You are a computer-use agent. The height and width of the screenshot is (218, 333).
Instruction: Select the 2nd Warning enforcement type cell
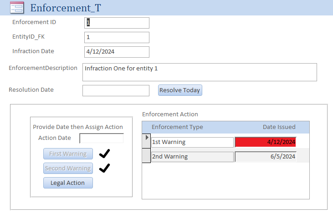tap(192, 157)
